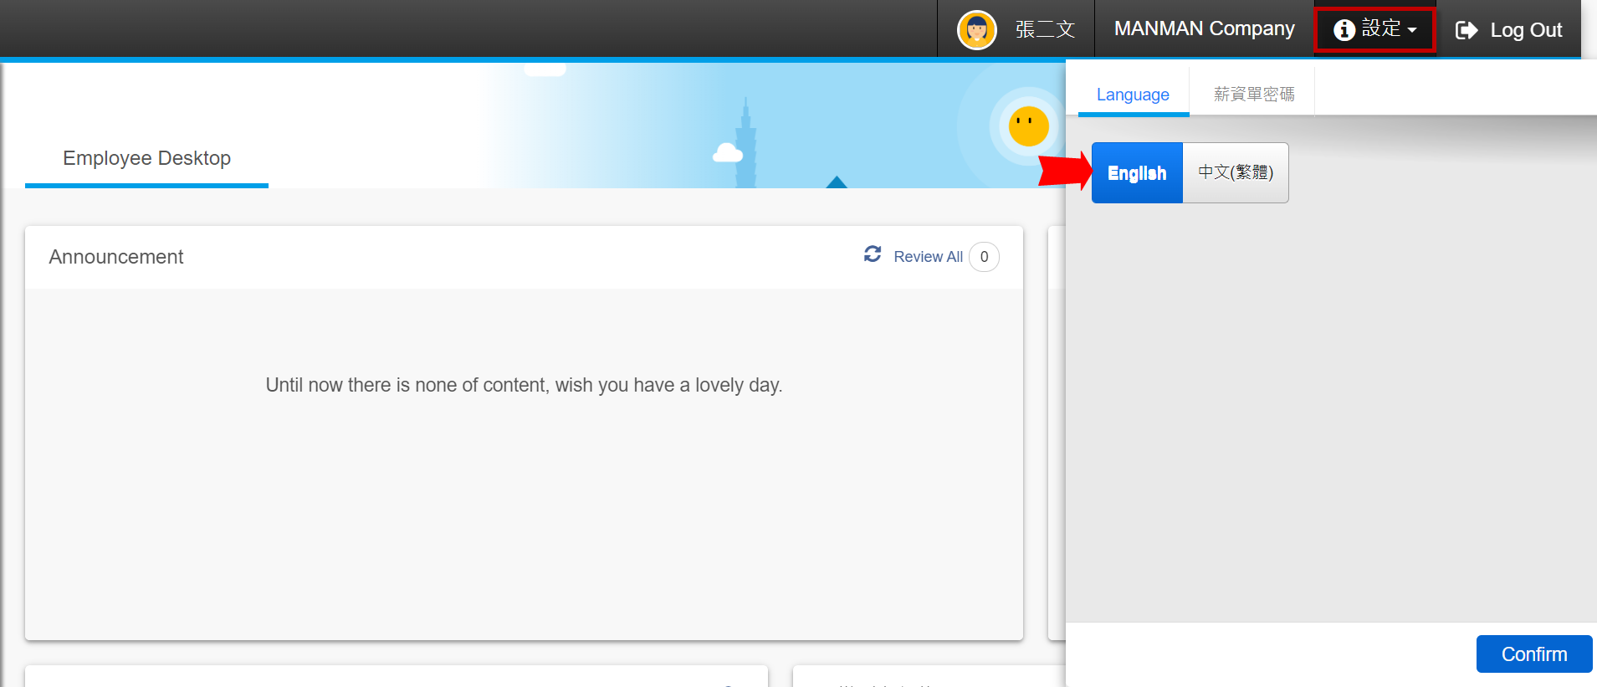
Task: Click the announcement count badge showing 0
Action: click(984, 257)
